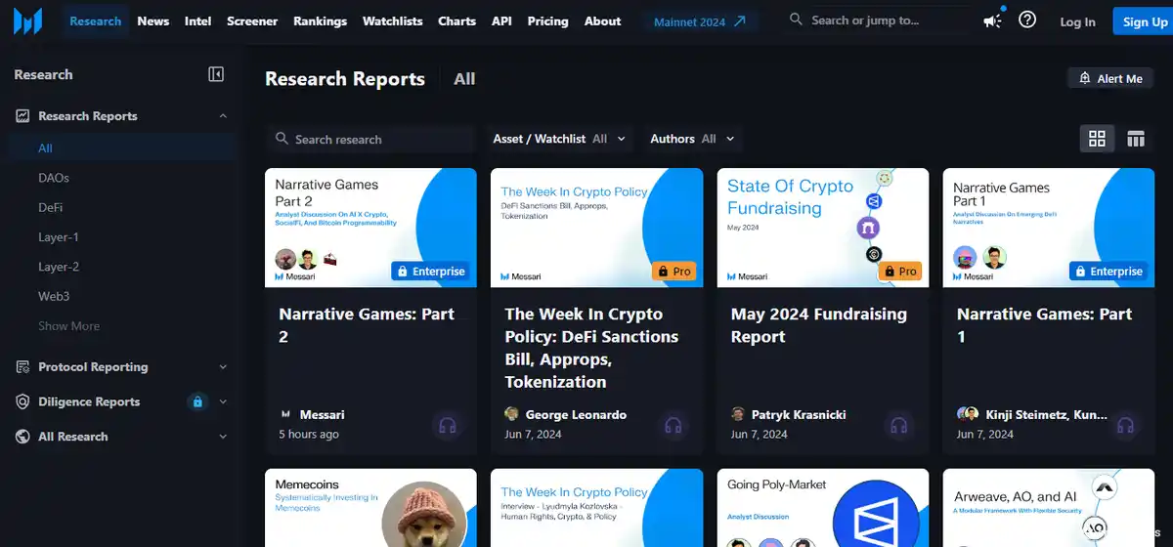
Task: Open the Research nav tab
Action: pos(95,21)
